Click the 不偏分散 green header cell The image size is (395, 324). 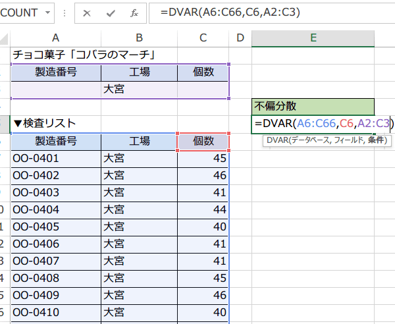coord(312,105)
